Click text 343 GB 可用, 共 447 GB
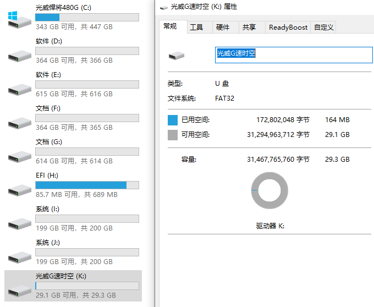Viewport: 374px width, 307px height. point(74,27)
